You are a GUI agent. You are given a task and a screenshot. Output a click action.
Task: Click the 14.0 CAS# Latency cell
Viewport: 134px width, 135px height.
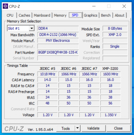[47, 80]
